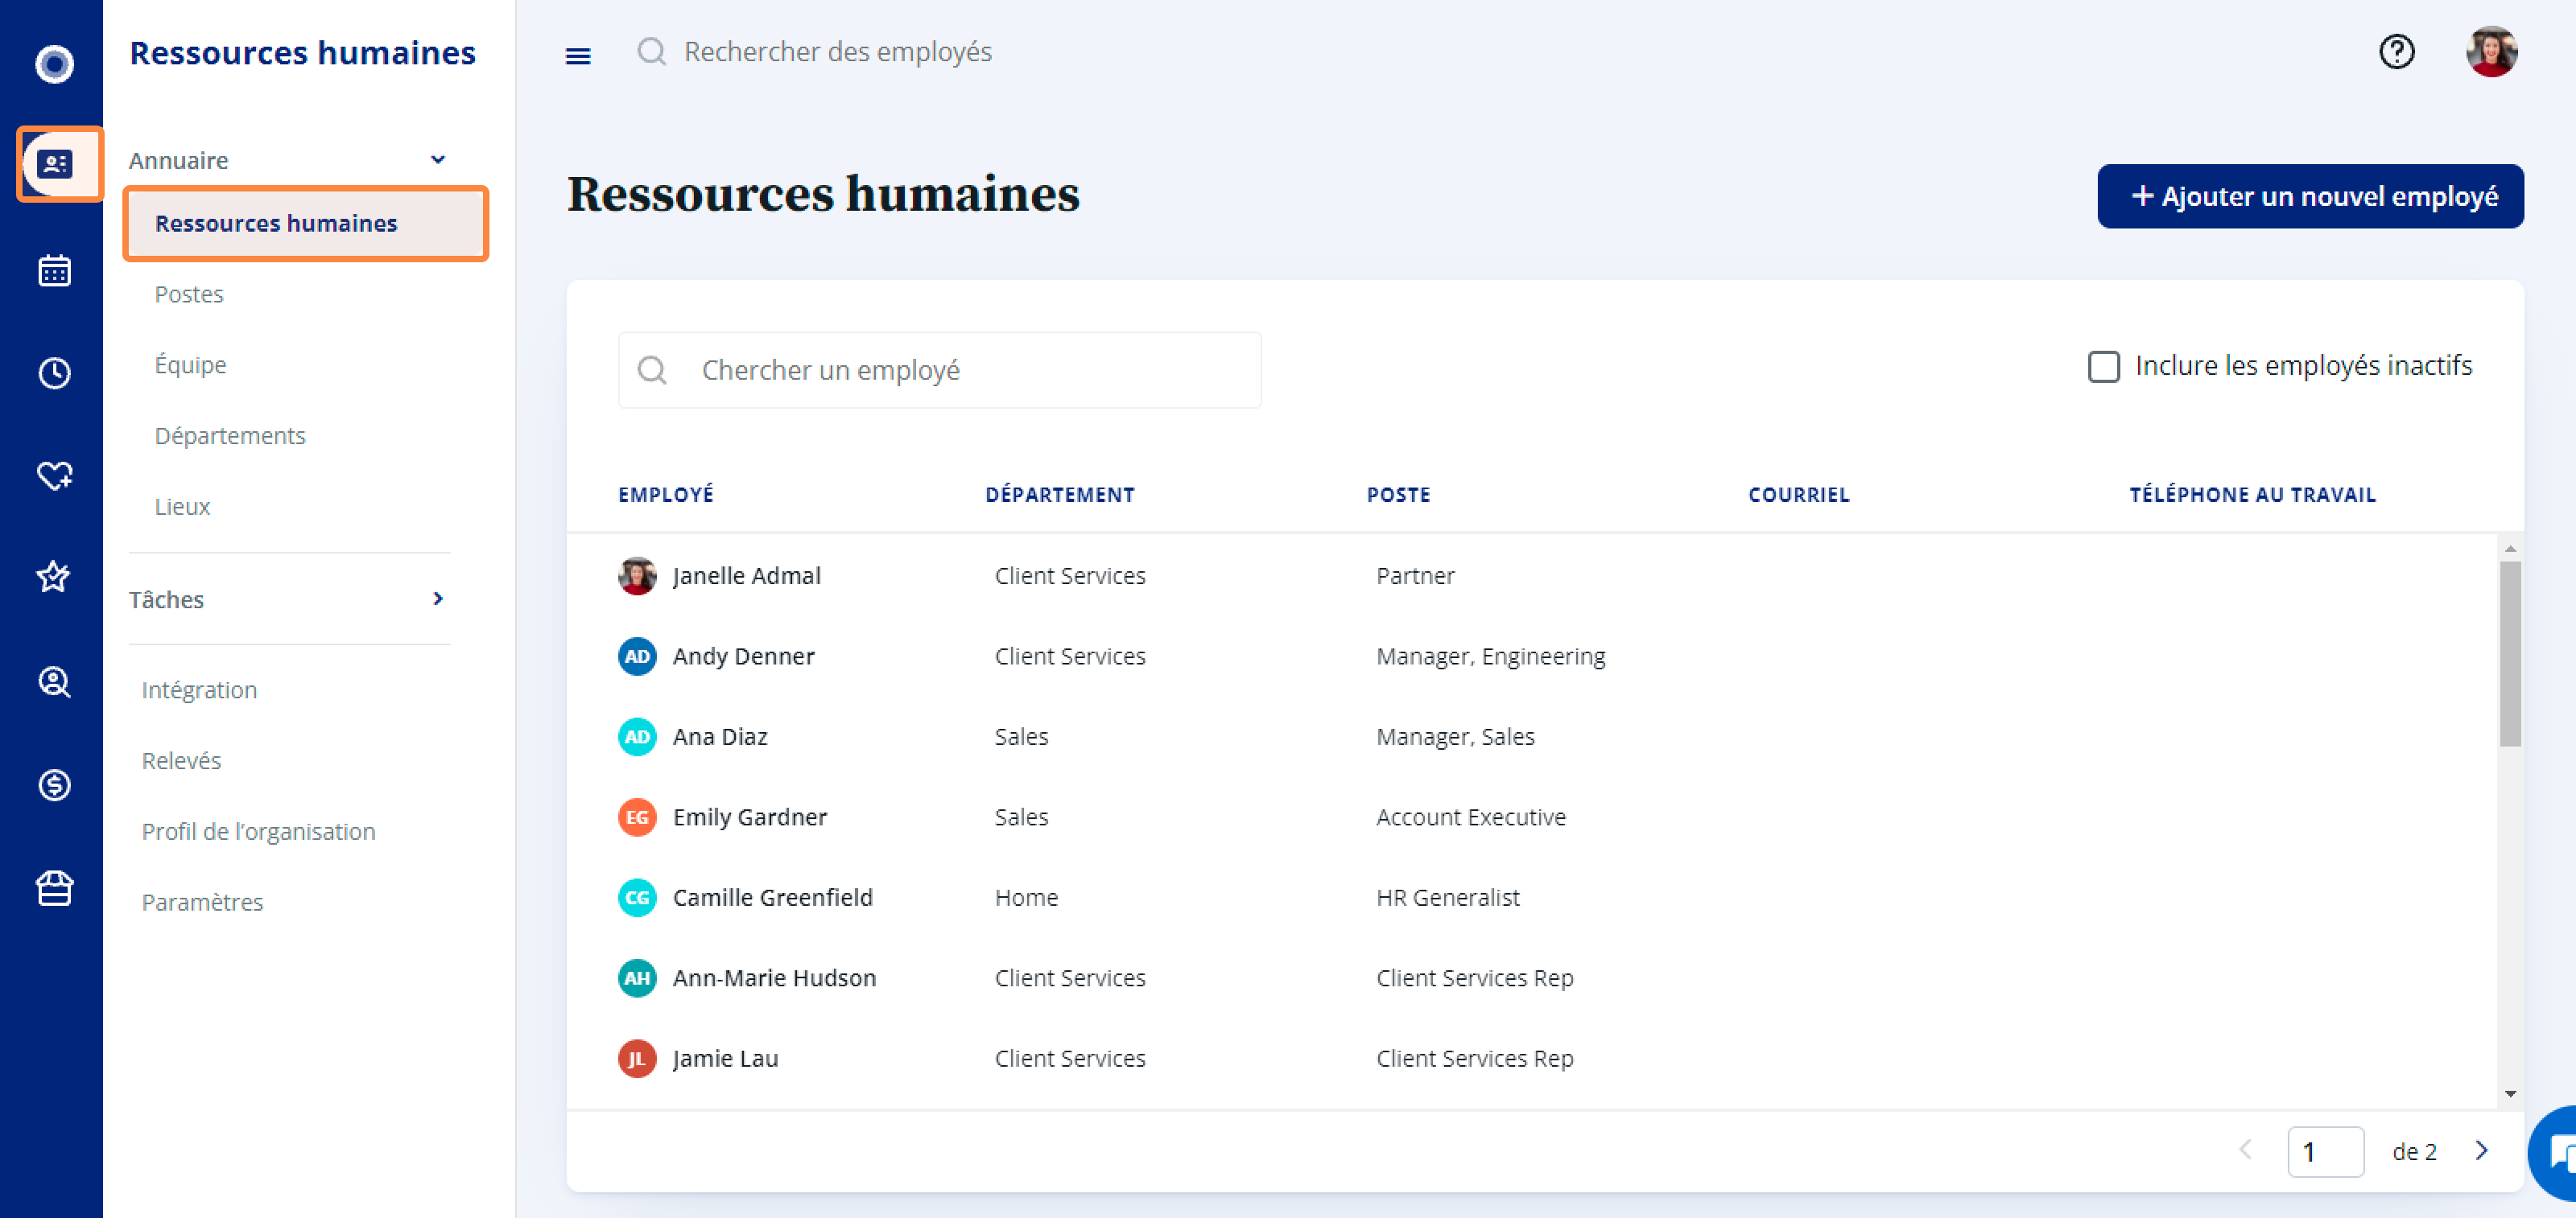Screen dimensions: 2576x1218
Task: Open Ana Diaz's employee record
Action: [x=720, y=736]
